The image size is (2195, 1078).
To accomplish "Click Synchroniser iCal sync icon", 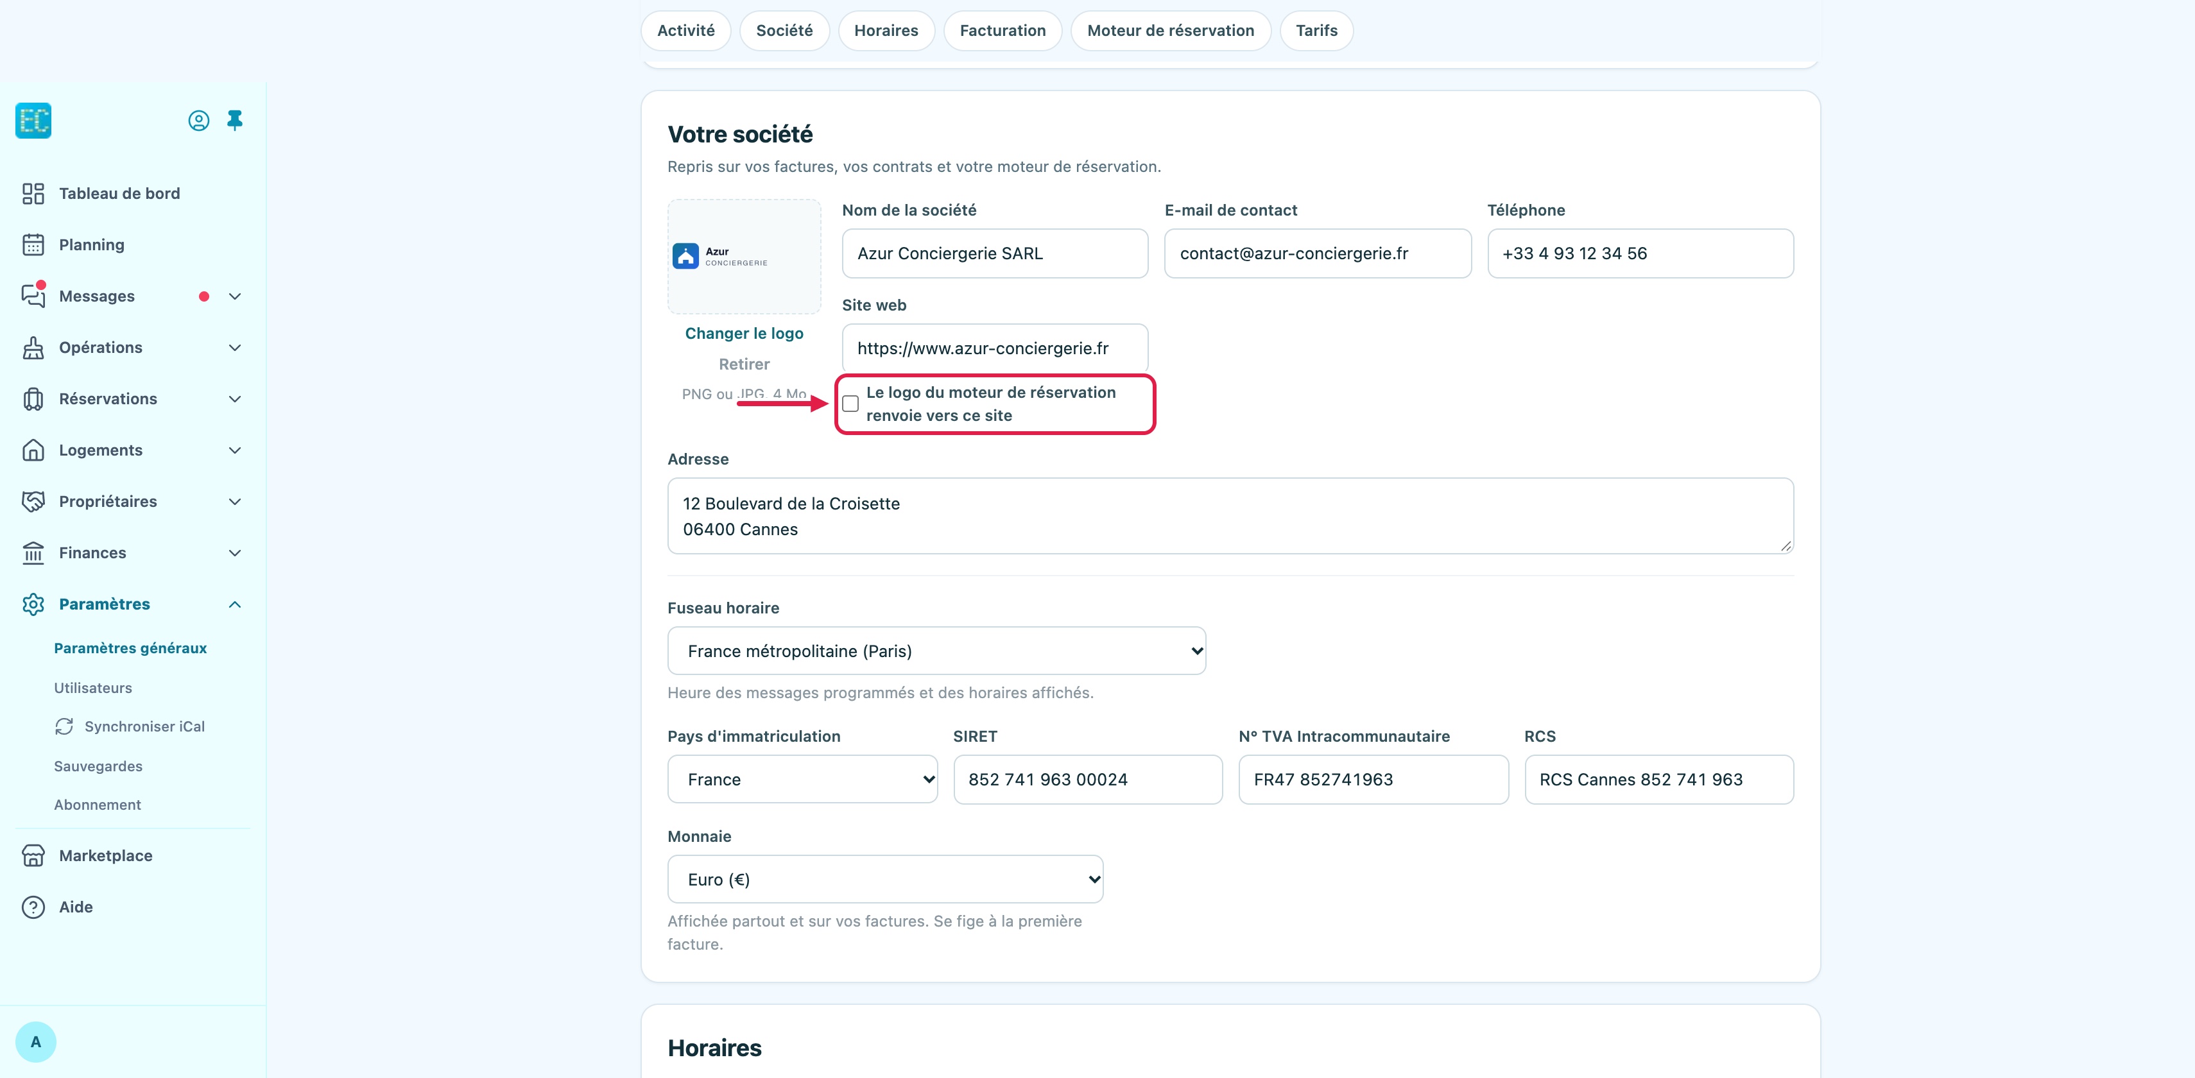I will pyautogui.click(x=64, y=726).
